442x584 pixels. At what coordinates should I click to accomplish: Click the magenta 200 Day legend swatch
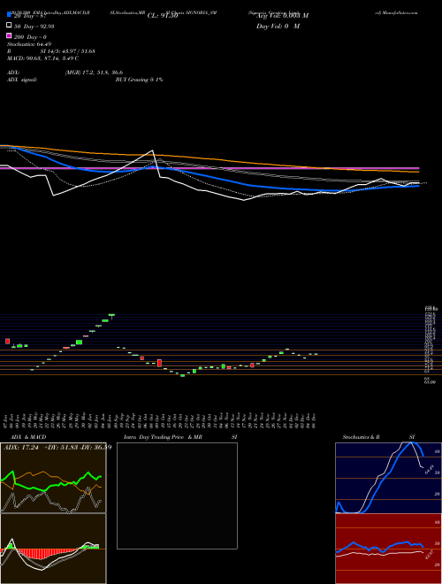[x=9, y=35]
